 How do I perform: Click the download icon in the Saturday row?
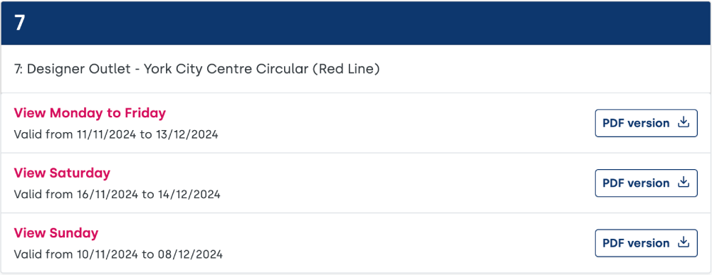coord(684,183)
